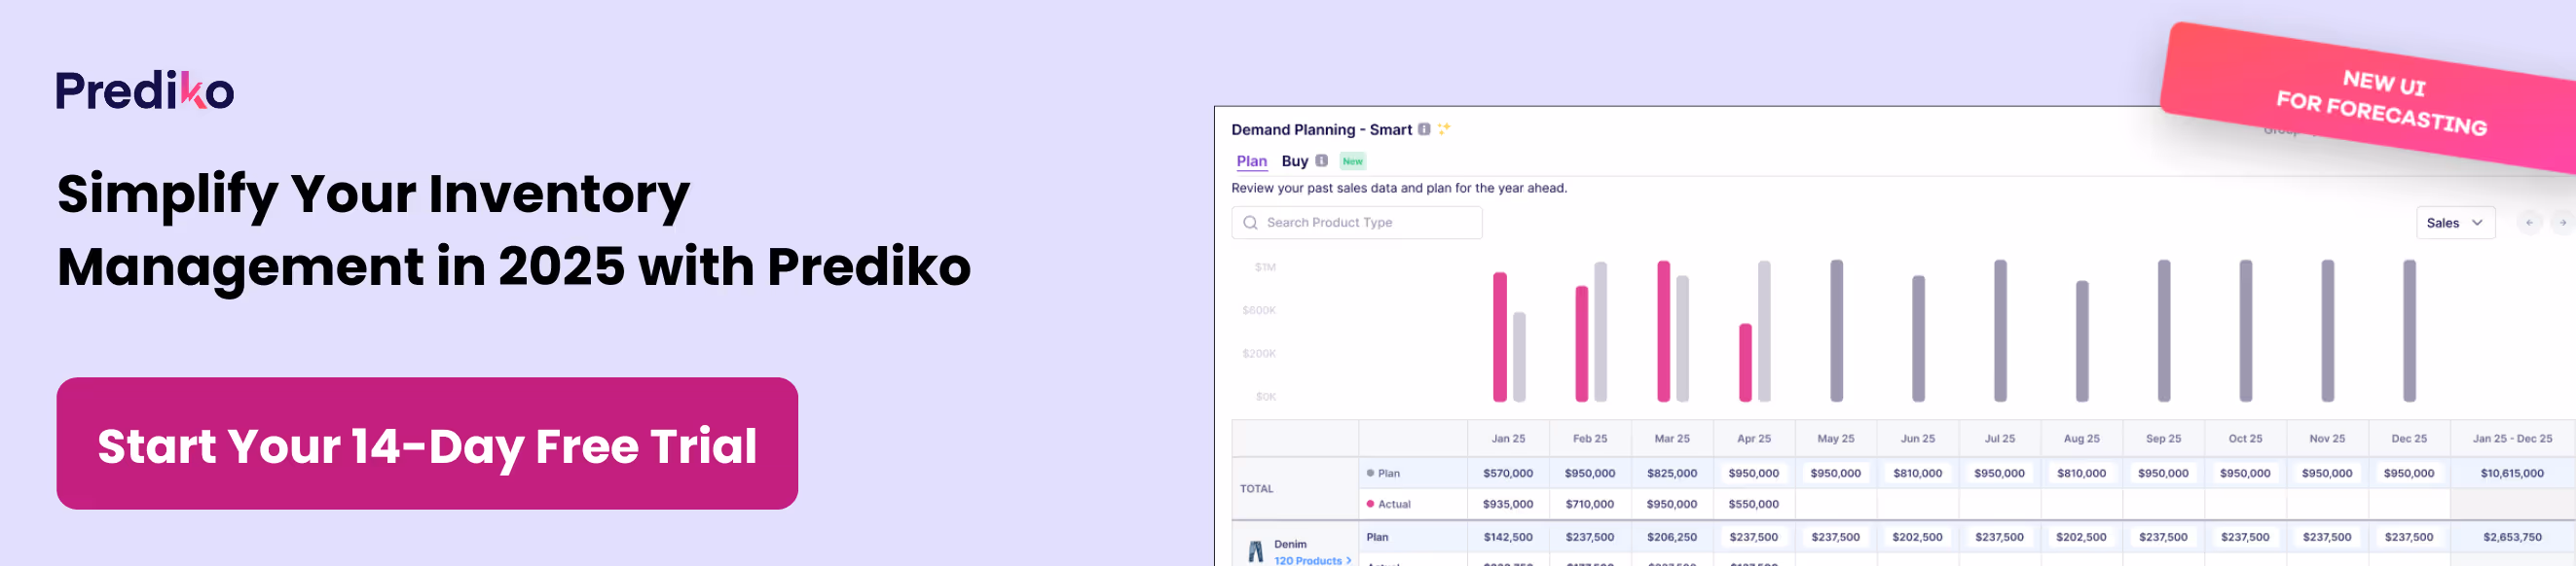Click the grey dot next to the Plan legend
Image resolution: width=2576 pixels, height=566 pixels.
[x=1370, y=474]
